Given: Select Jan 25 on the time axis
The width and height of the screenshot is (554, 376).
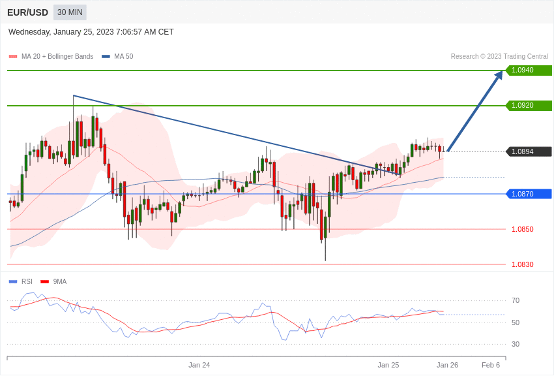Looking at the screenshot, I should [388, 365].
